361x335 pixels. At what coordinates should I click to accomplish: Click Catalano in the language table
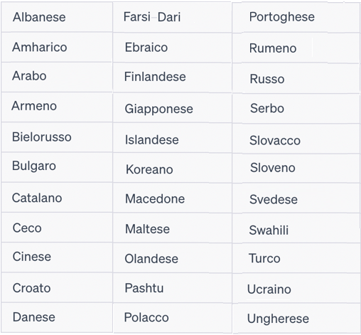click(57, 198)
